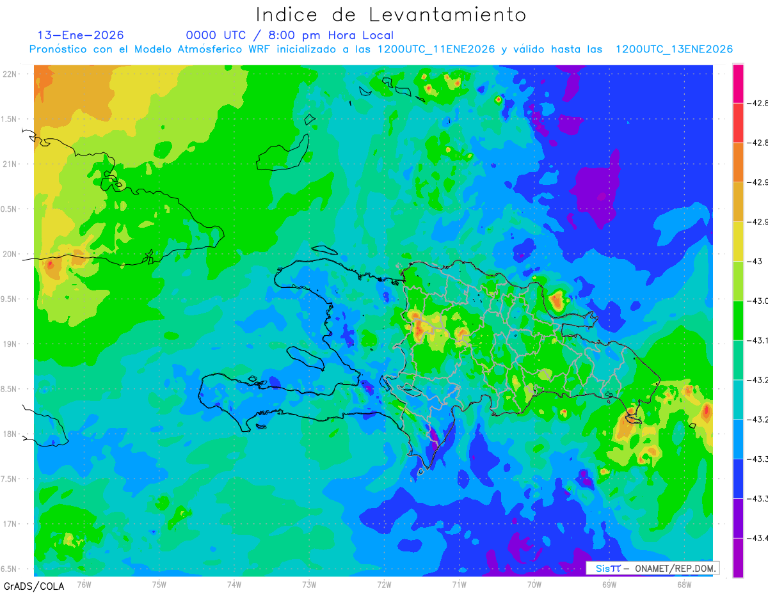This screenshot has height=593, width=768.
Task: Click the "73W" longitude label
Action: point(309,584)
